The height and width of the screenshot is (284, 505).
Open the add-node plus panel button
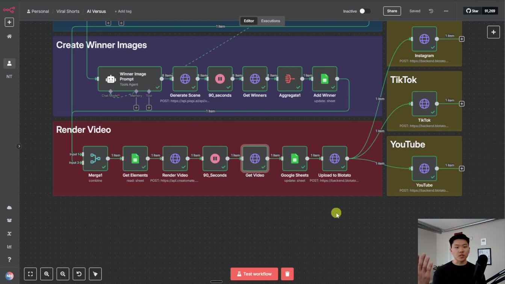[x=493, y=32]
